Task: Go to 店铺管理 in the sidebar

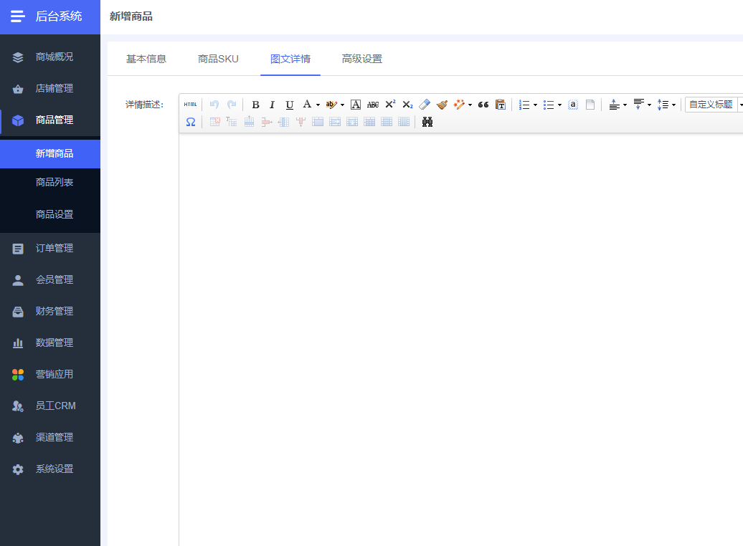Action: click(50, 89)
